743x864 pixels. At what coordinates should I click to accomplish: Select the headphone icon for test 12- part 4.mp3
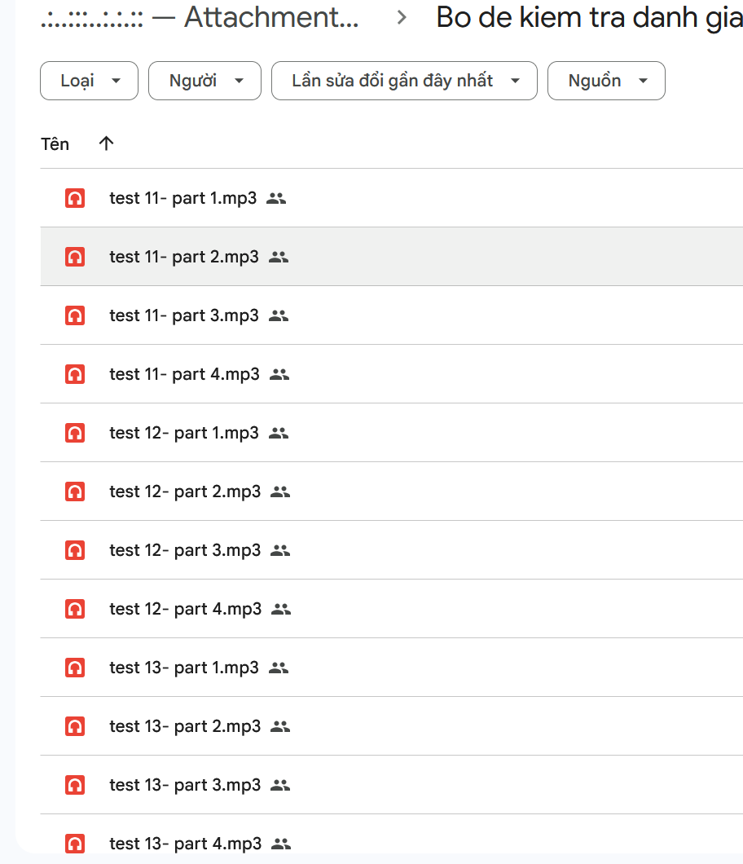[x=75, y=609]
